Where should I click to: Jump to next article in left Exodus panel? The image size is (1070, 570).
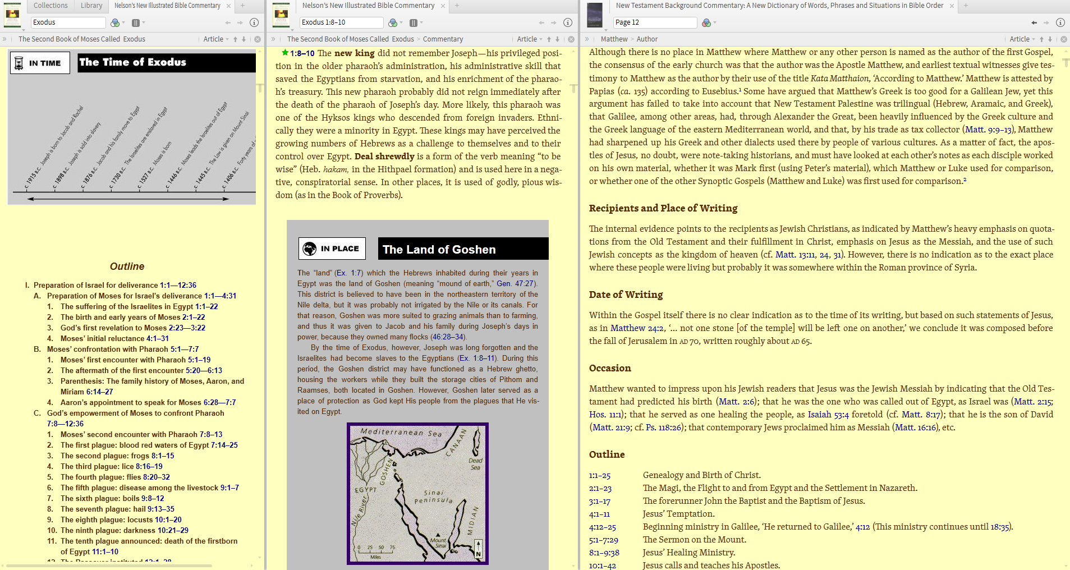coord(244,39)
